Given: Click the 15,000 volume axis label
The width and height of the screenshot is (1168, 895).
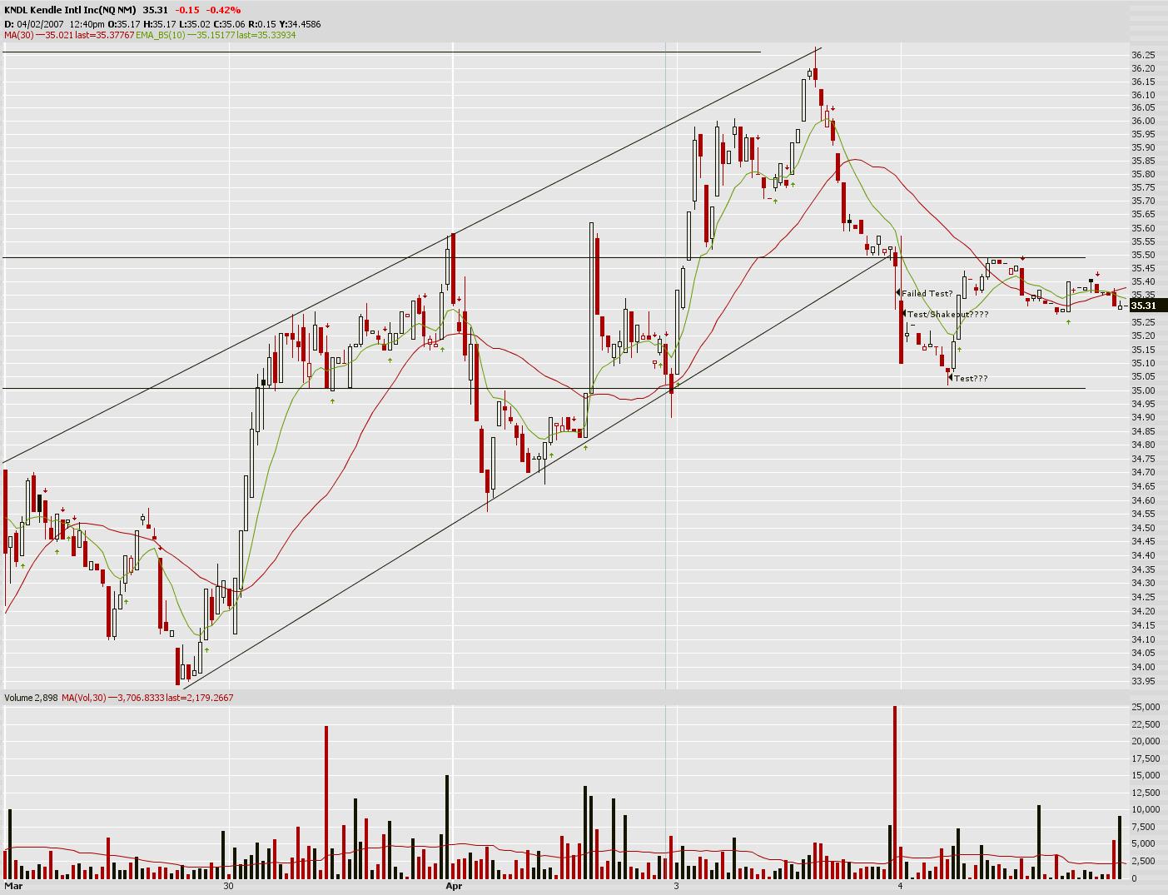Looking at the screenshot, I should click(x=1146, y=776).
